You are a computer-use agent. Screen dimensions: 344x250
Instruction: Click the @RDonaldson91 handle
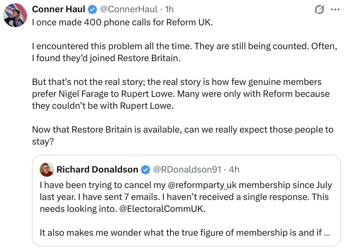coord(187,170)
